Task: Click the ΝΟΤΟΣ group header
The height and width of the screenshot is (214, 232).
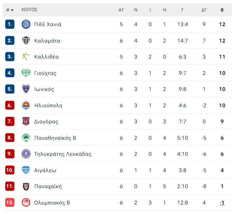Action: pos(29,9)
